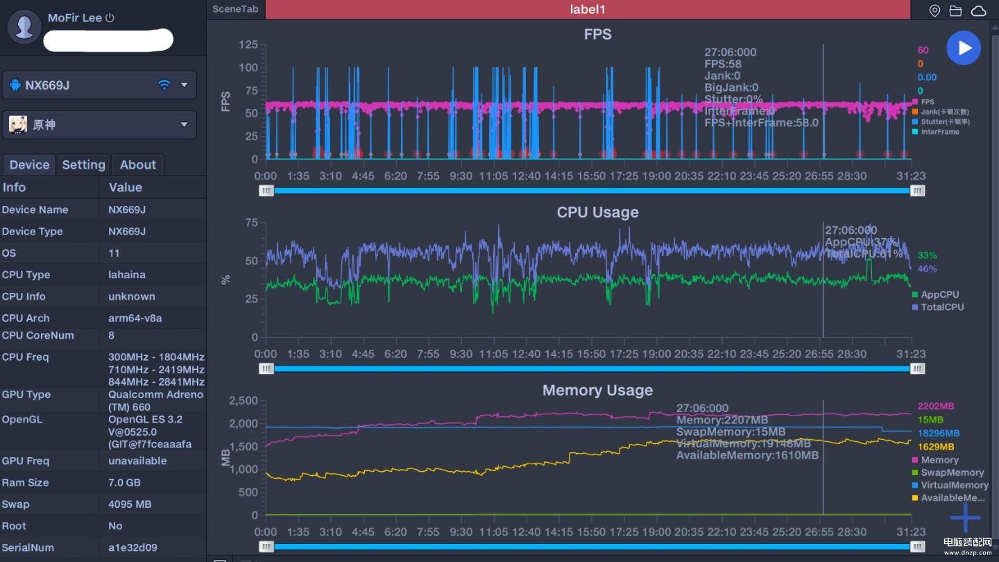Click the 1629MB available memory reading

click(936, 447)
